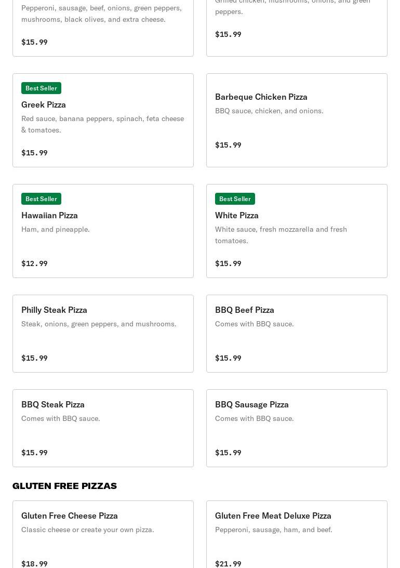The image size is (400, 568).
Task: Click the Best Seller badge on Greek Pizza
Action: pyautogui.click(x=41, y=88)
